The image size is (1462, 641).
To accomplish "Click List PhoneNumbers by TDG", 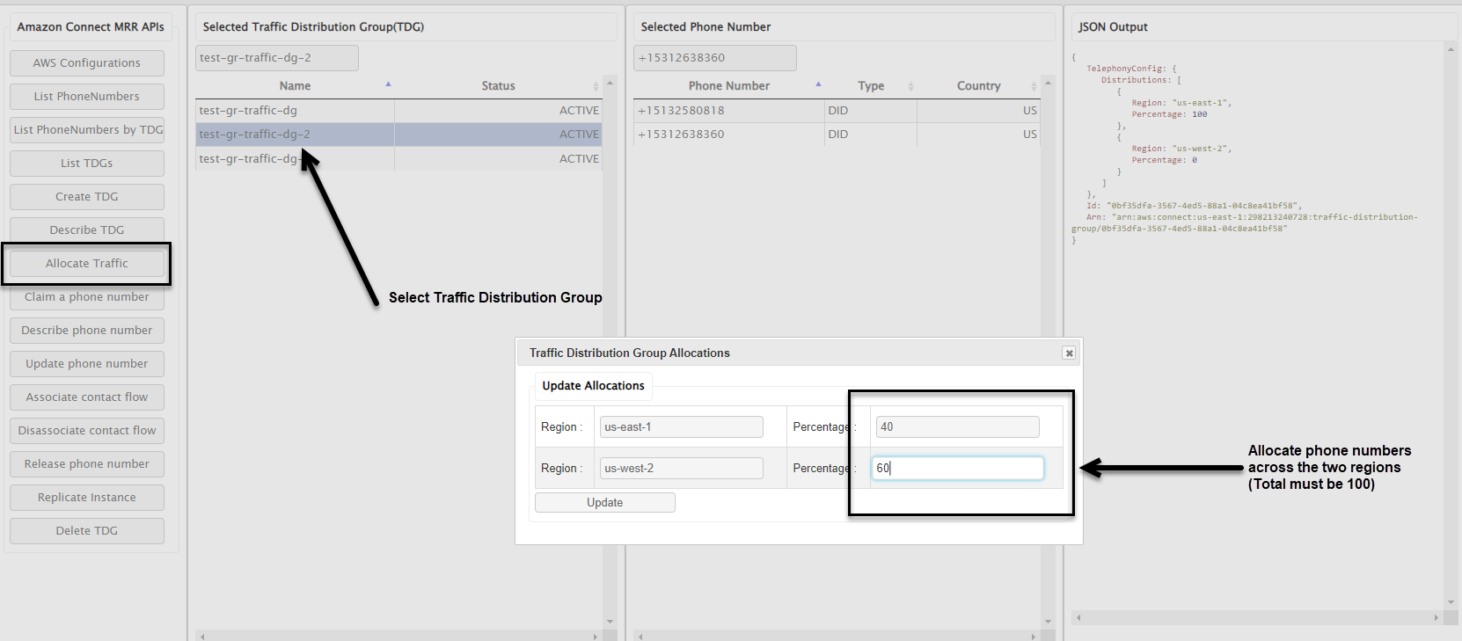I will coord(87,130).
